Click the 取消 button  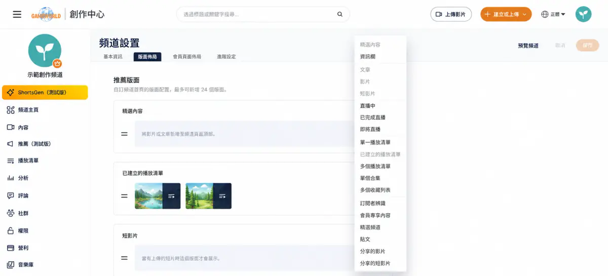560,46
